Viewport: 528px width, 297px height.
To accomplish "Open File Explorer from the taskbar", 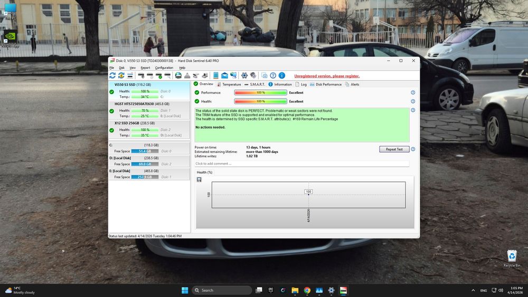I will pos(295,290).
